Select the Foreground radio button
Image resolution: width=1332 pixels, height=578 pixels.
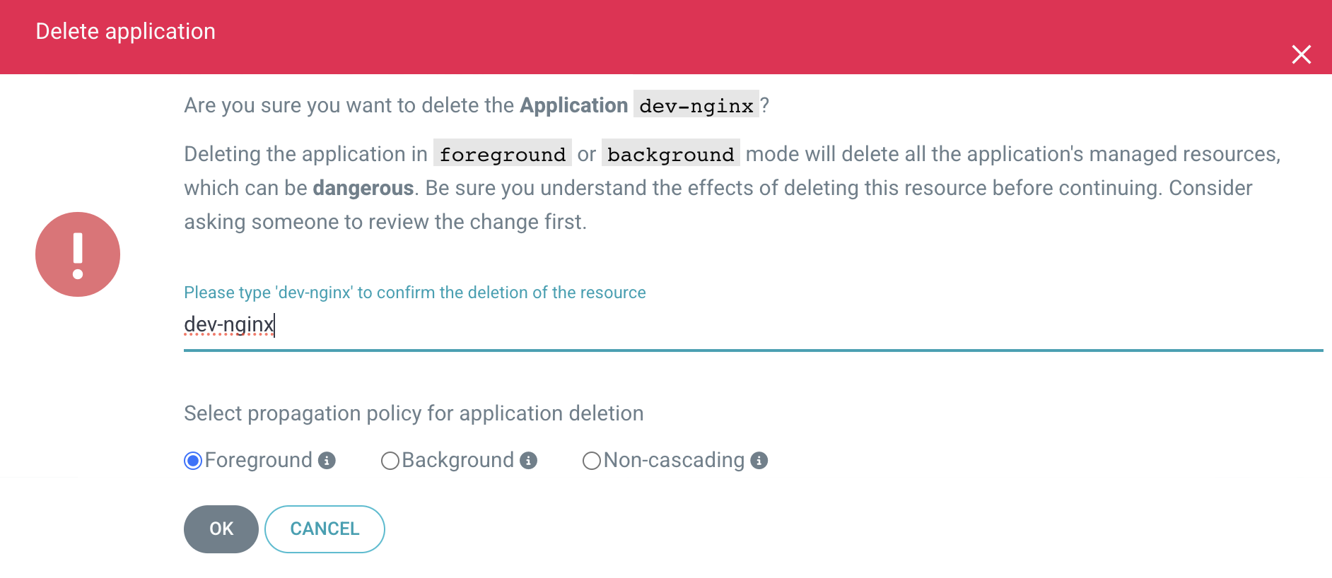[193, 461]
